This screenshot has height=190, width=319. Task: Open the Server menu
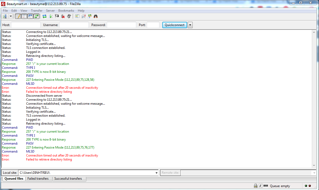50,11
